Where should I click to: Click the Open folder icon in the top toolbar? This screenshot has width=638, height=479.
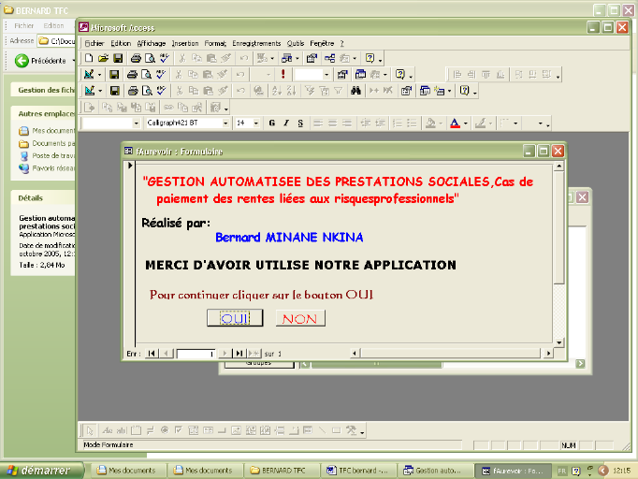103,58
